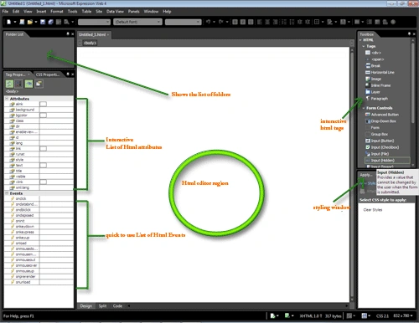Toggle the fourth Tag Properties toolbar button
The height and width of the screenshot is (323, 419).
tap(39, 84)
